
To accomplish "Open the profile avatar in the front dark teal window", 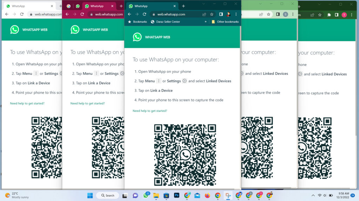I will [x=228, y=14].
